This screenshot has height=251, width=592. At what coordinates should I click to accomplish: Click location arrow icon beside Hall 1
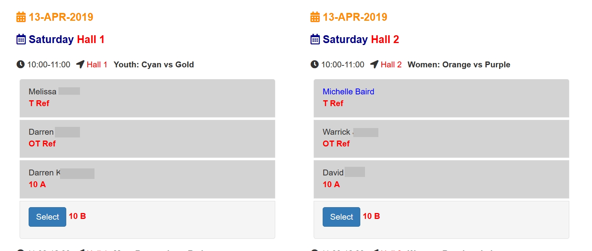tap(80, 65)
